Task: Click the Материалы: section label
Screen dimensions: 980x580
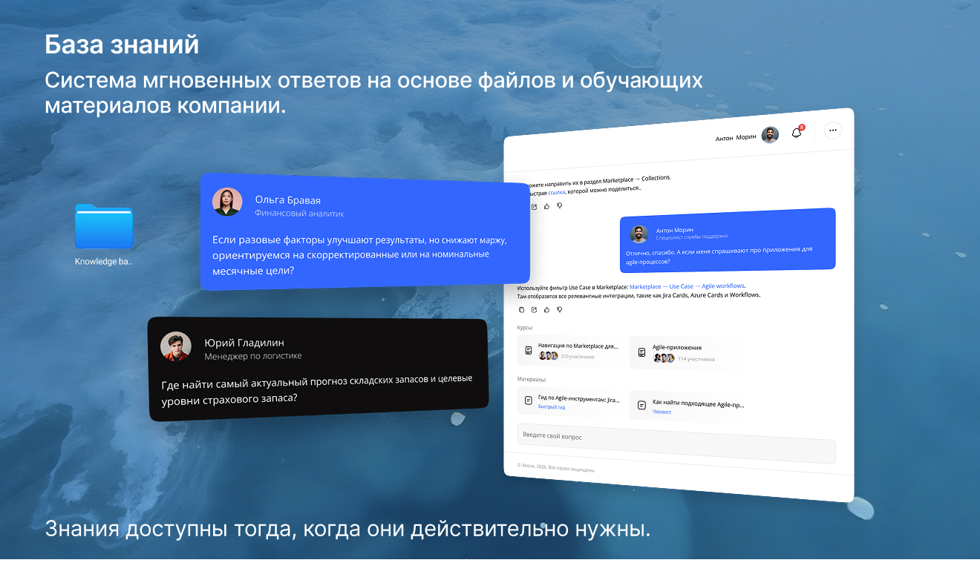Action: pos(532,379)
